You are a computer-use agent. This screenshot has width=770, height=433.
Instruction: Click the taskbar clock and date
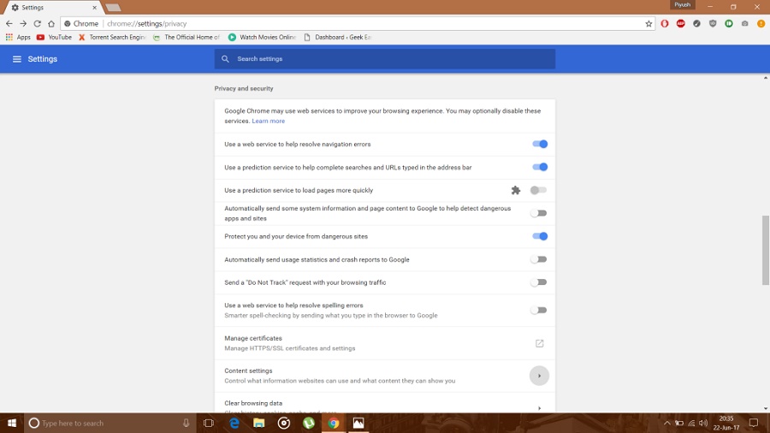(x=726, y=423)
